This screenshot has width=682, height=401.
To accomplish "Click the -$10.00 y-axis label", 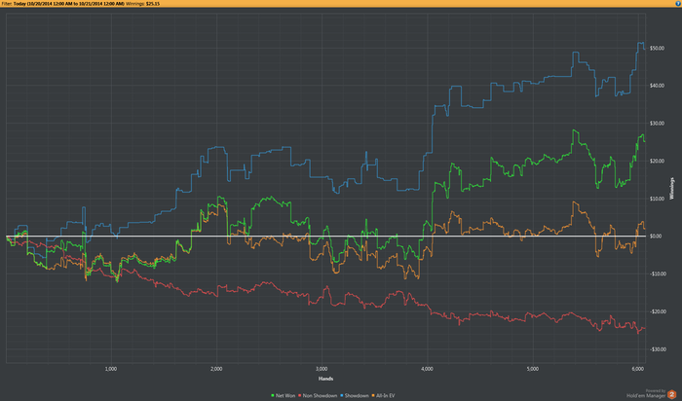I will click(x=658, y=273).
